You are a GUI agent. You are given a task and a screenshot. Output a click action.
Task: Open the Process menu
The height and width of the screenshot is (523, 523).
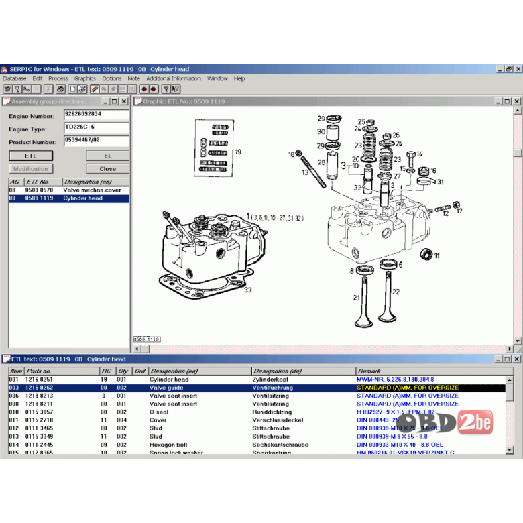pos(58,78)
